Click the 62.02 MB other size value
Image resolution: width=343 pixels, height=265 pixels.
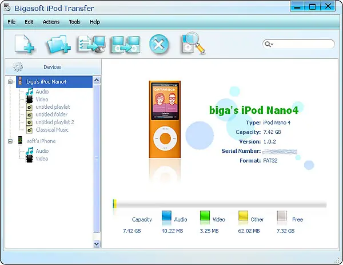pos(249,231)
